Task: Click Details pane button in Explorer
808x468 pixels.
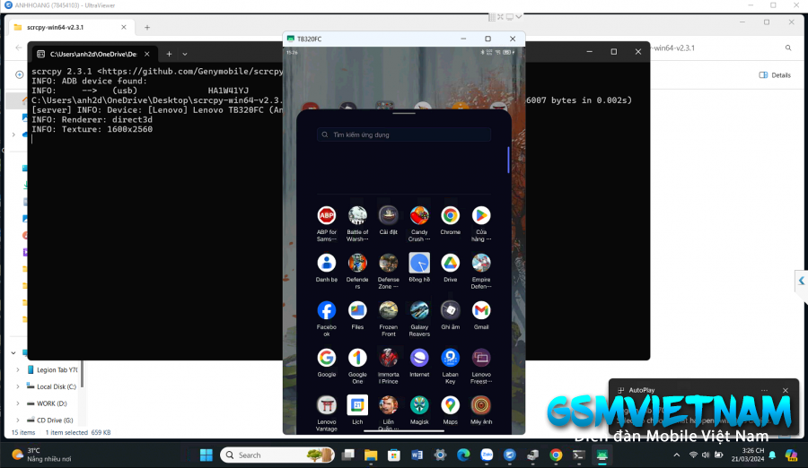Action: 775,75
